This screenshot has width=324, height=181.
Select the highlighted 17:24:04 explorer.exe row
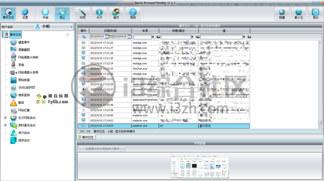coord(164,126)
